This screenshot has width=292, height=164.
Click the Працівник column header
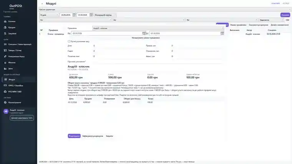tap(53, 30)
